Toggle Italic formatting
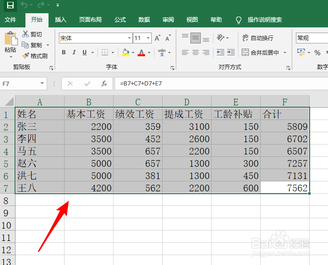The width and height of the screenshot is (328, 265). point(74,52)
